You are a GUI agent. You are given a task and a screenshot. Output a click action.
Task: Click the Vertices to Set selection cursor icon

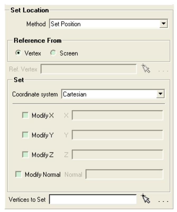[x=145, y=198]
